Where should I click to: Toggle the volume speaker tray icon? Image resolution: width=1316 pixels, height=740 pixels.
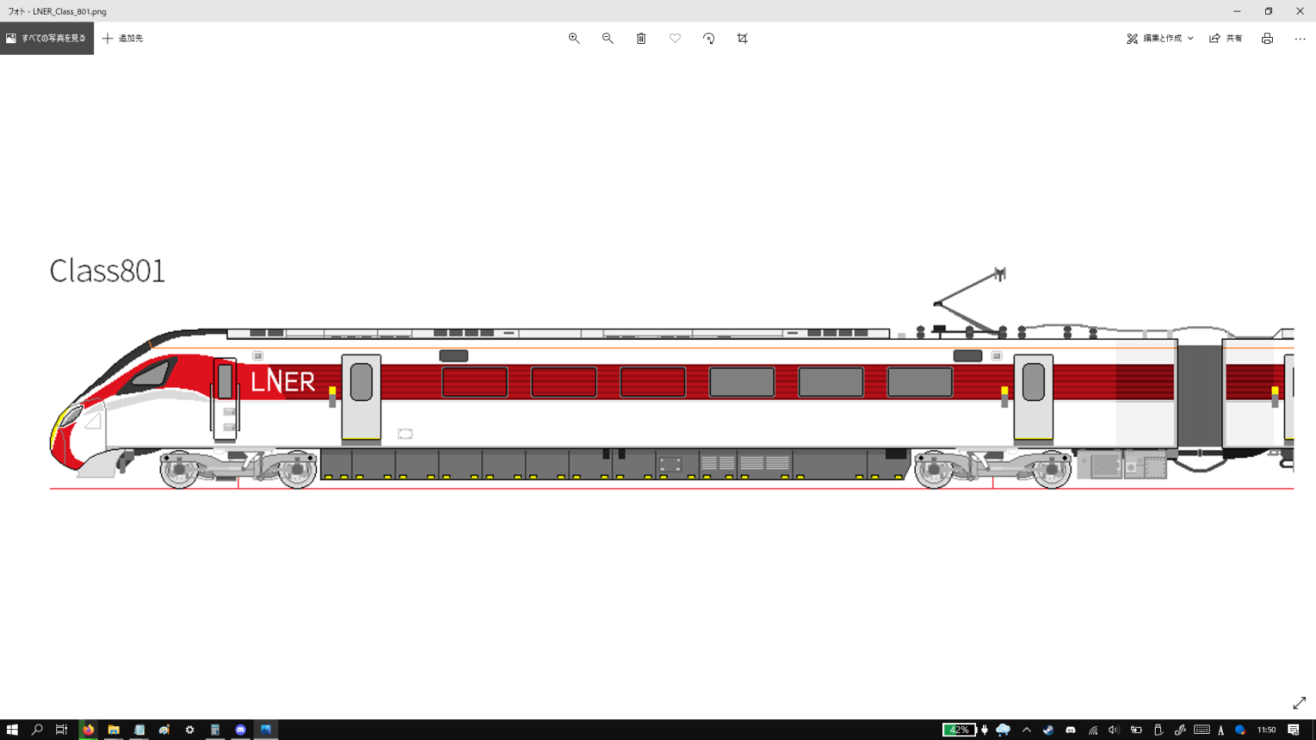[1113, 729]
